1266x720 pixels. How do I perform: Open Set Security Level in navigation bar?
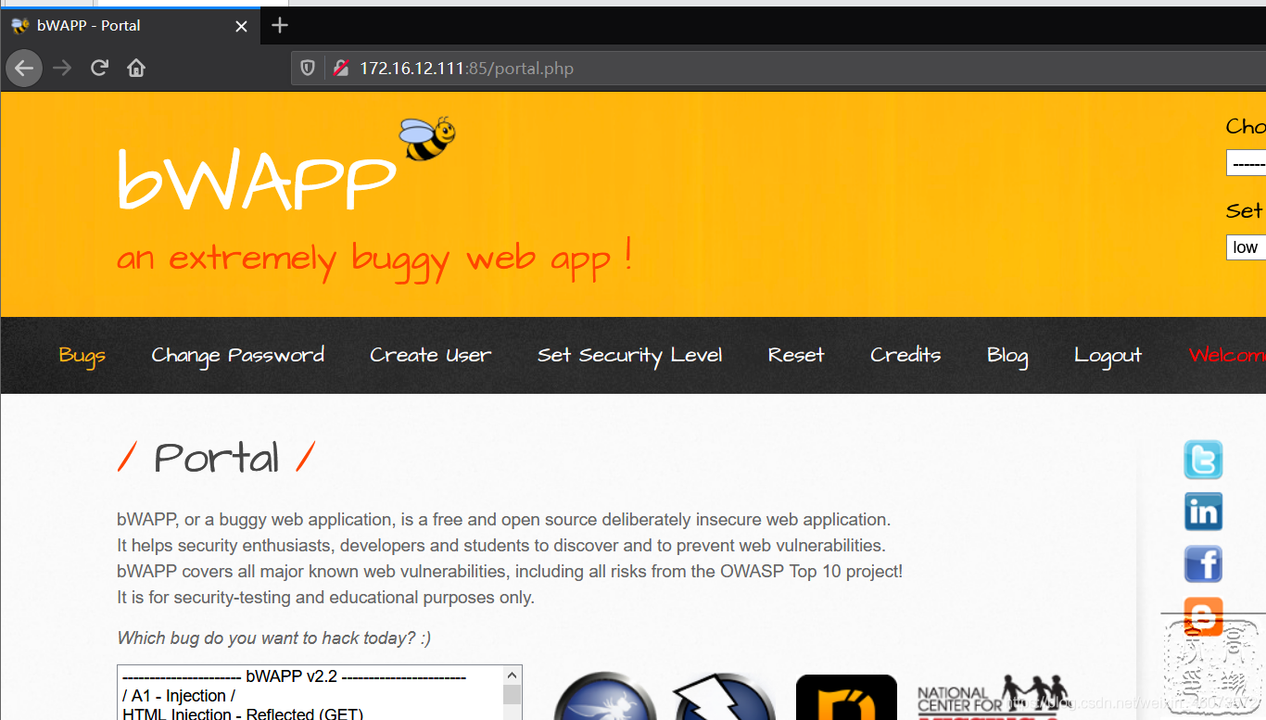coord(630,356)
